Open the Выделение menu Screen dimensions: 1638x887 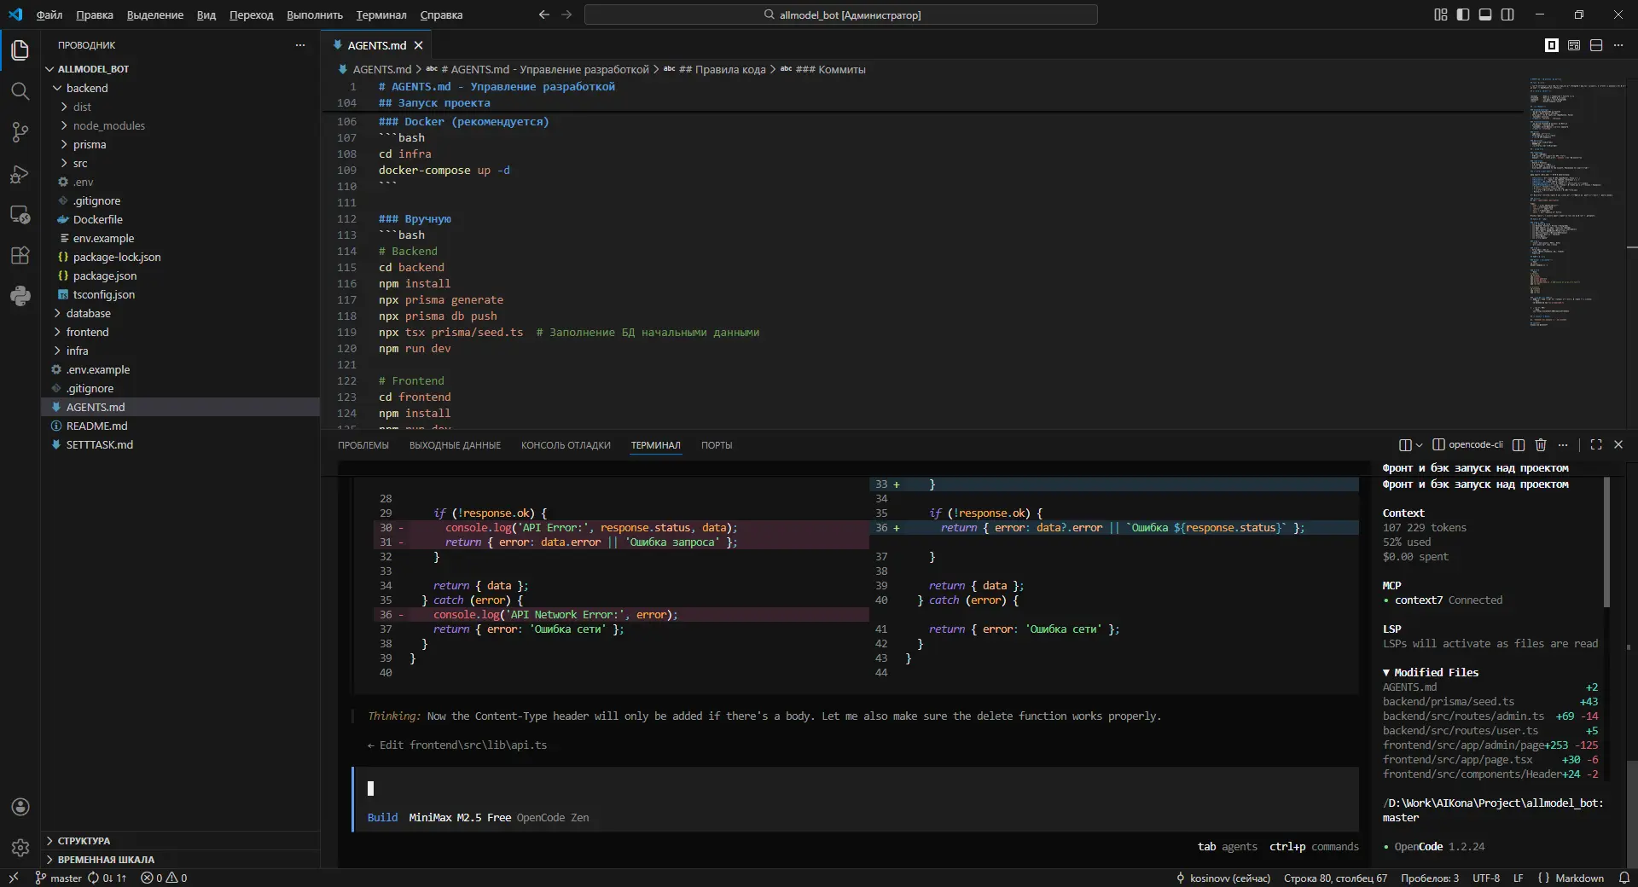(x=154, y=14)
